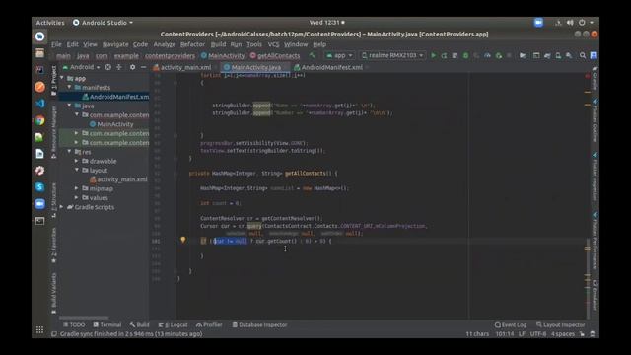Click the green Run app button
Viewport: 631px width, 355px height.
(434, 55)
